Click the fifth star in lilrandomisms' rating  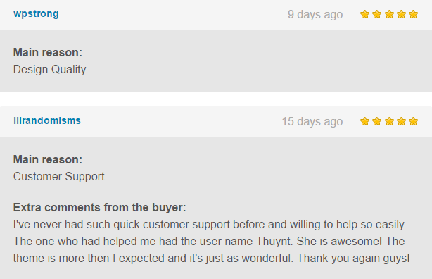point(413,121)
